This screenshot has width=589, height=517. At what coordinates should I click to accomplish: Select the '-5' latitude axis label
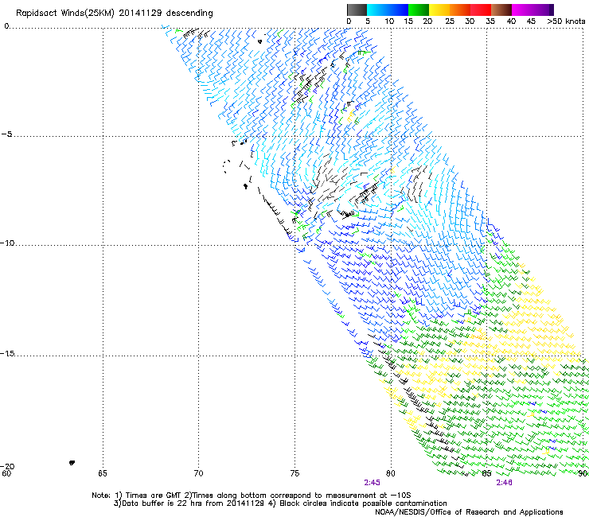click(x=6, y=134)
